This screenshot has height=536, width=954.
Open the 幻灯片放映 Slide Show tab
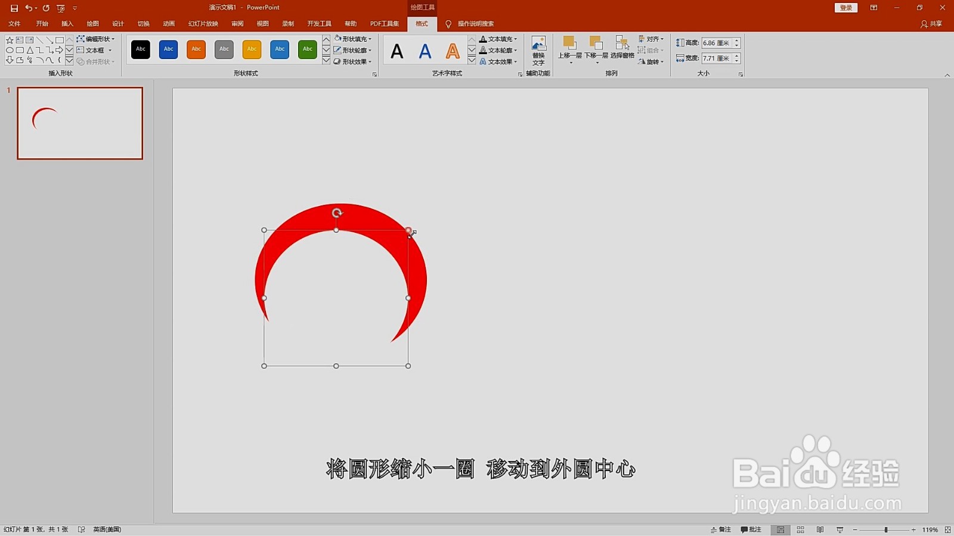point(203,24)
